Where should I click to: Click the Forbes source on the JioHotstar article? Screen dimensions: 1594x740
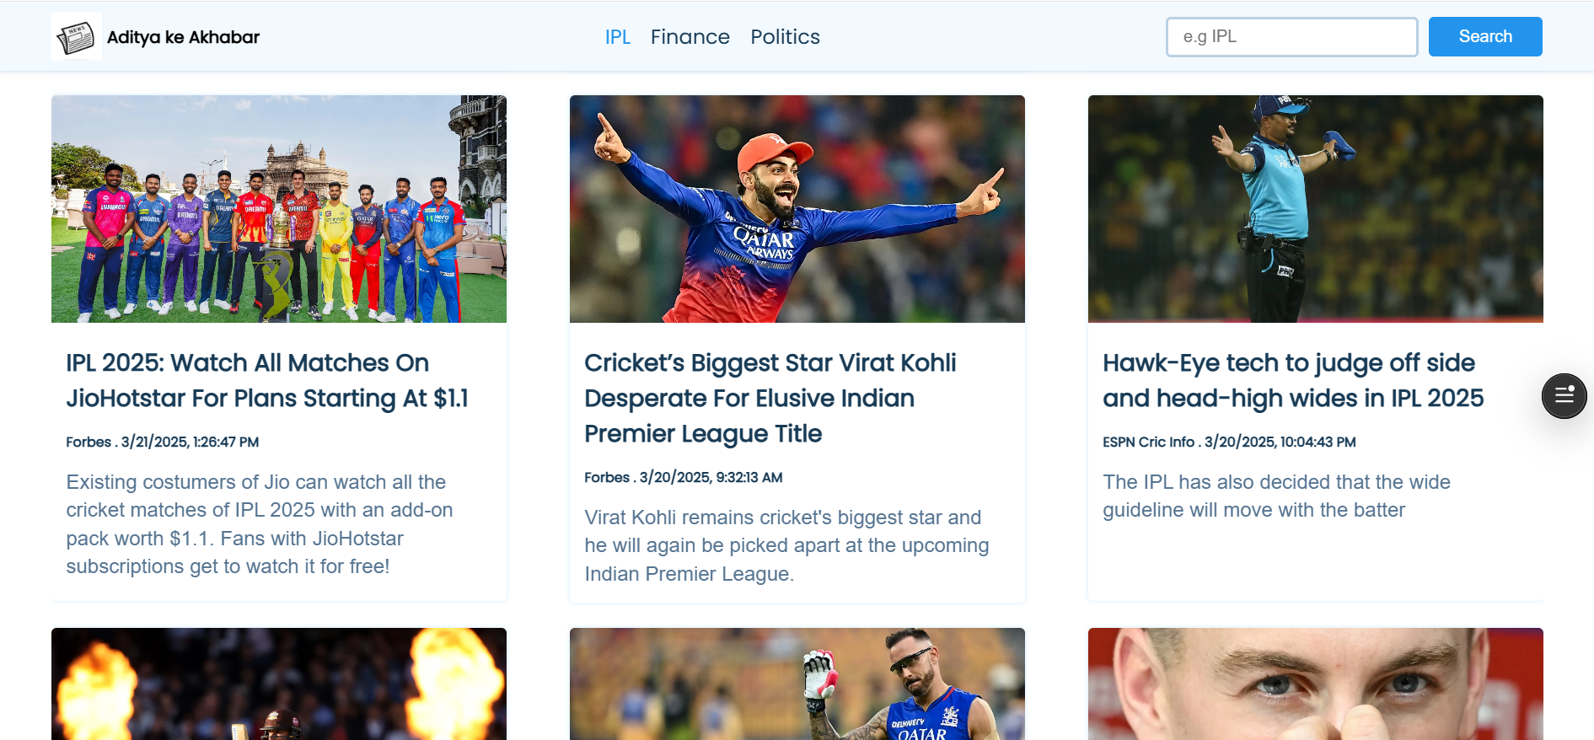(163, 442)
